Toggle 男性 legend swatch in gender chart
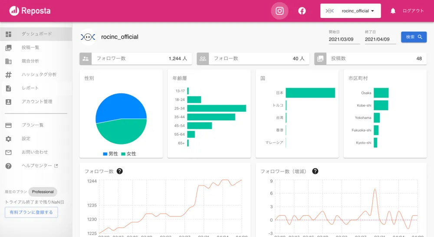The height and width of the screenshot is (237, 434). (105, 154)
